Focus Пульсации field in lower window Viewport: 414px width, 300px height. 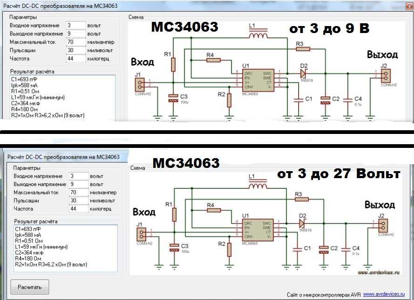(79, 200)
